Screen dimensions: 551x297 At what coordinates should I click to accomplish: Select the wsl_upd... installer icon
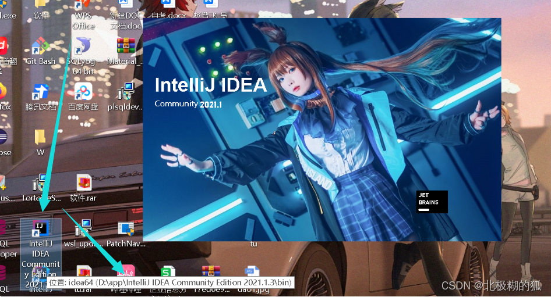83,234
